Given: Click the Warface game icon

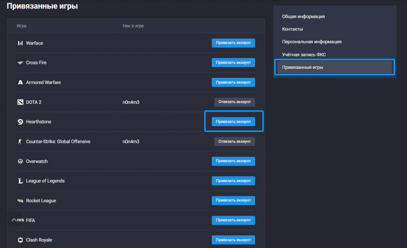Looking at the screenshot, I should coord(20,43).
